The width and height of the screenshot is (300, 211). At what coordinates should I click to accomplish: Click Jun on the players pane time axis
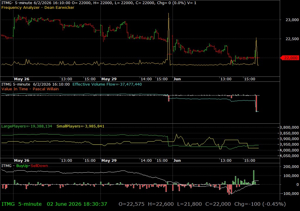pyautogui.click(x=177, y=161)
